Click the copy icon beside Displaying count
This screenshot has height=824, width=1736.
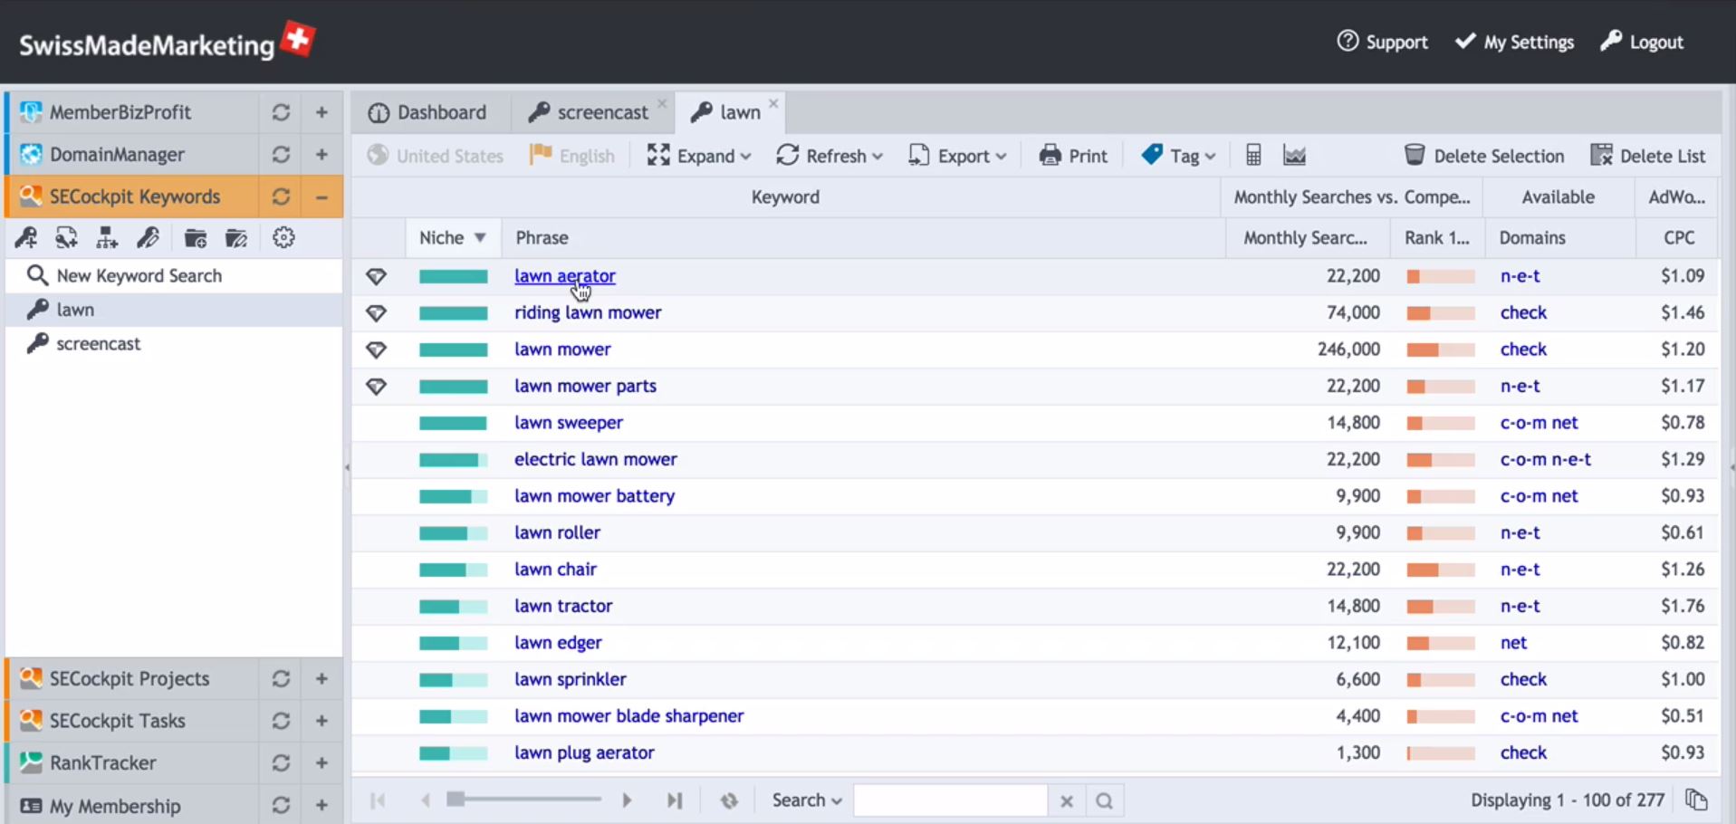click(x=1696, y=800)
